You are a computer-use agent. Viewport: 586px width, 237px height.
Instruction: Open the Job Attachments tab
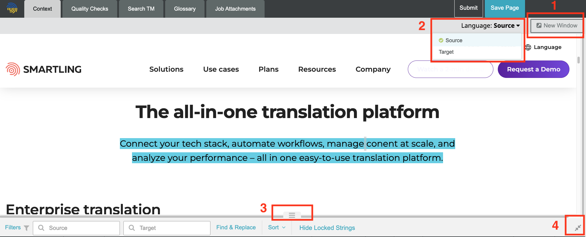pos(235,9)
